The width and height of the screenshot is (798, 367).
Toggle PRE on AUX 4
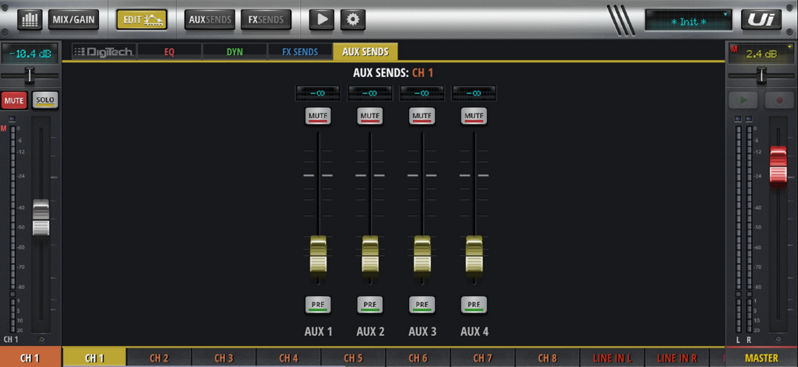[474, 305]
